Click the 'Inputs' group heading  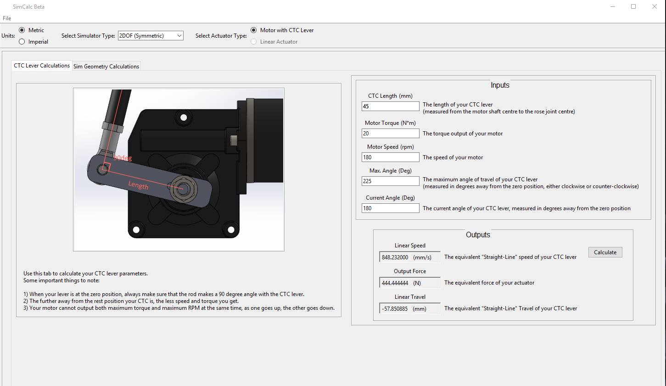(x=500, y=85)
